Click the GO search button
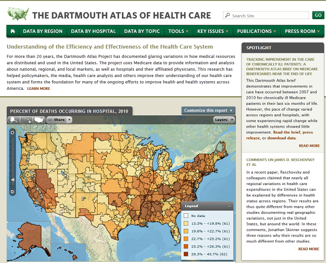326x263 pixels. click(x=318, y=15)
